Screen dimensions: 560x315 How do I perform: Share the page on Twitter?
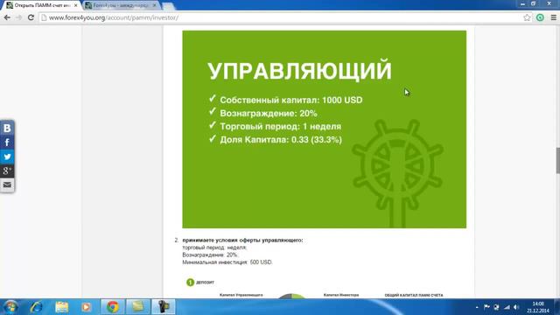coord(7,157)
